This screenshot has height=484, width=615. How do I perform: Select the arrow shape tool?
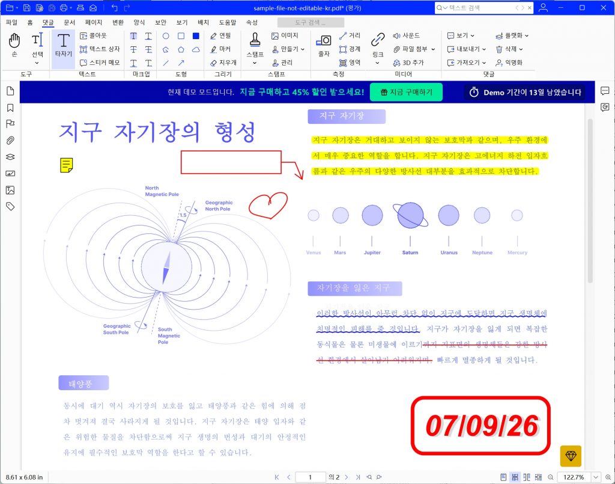[181, 63]
